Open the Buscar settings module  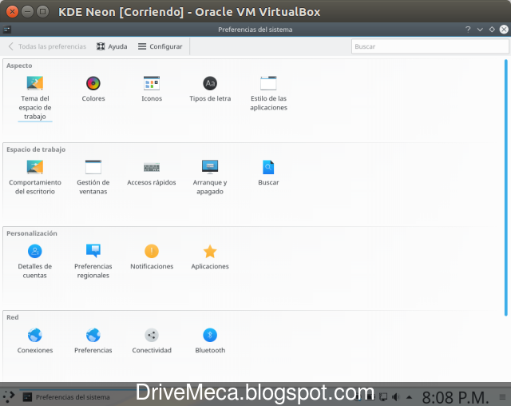point(268,173)
